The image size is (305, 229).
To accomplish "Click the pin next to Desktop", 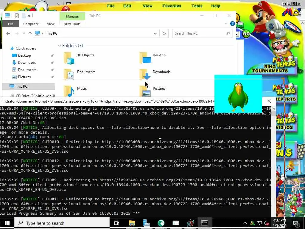I will click(52, 55).
